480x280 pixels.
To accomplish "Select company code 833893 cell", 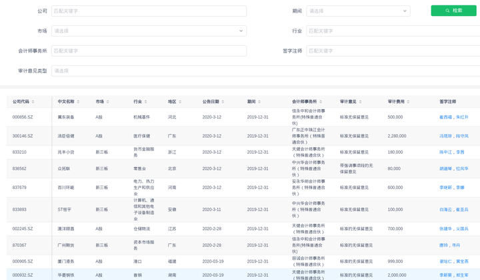I will pyautogui.click(x=19, y=210).
